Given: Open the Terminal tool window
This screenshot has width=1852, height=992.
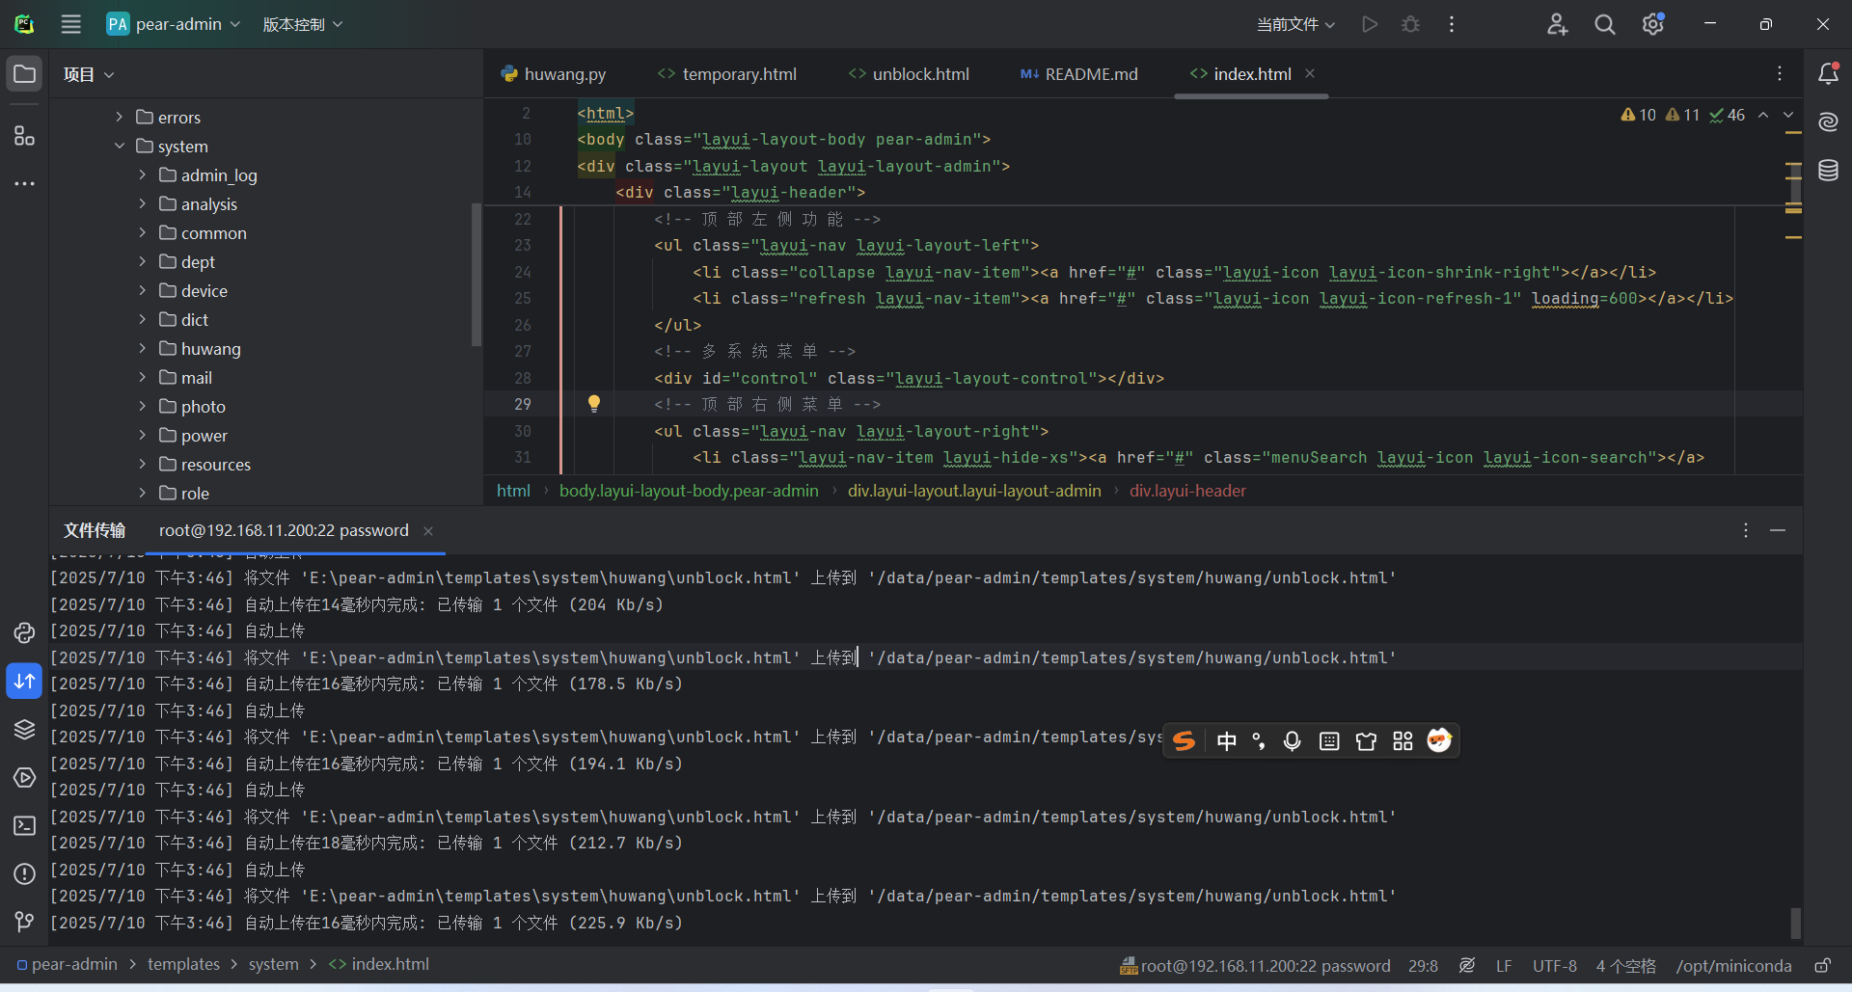Looking at the screenshot, I should pyautogui.click(x=25, y=825).
